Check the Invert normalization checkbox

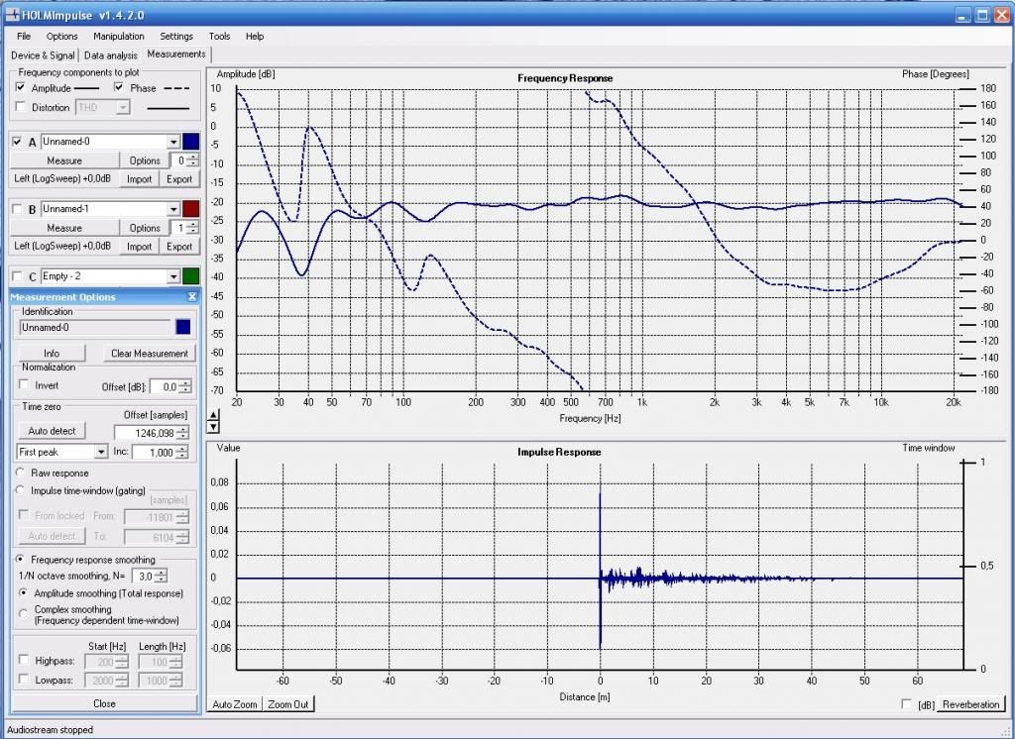click(24, 384)
